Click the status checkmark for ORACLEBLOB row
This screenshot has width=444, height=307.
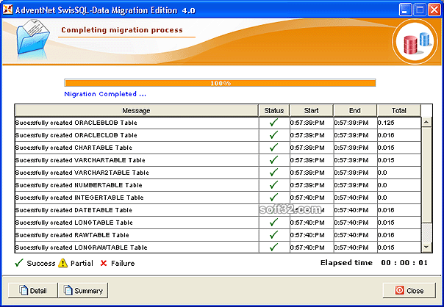(273, 123)
